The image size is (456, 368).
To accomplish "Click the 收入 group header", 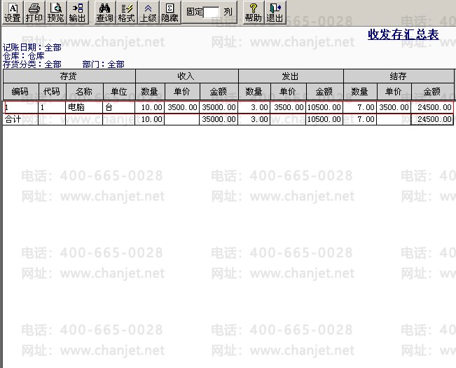I will pyautogui.click(x=187, y=76).
